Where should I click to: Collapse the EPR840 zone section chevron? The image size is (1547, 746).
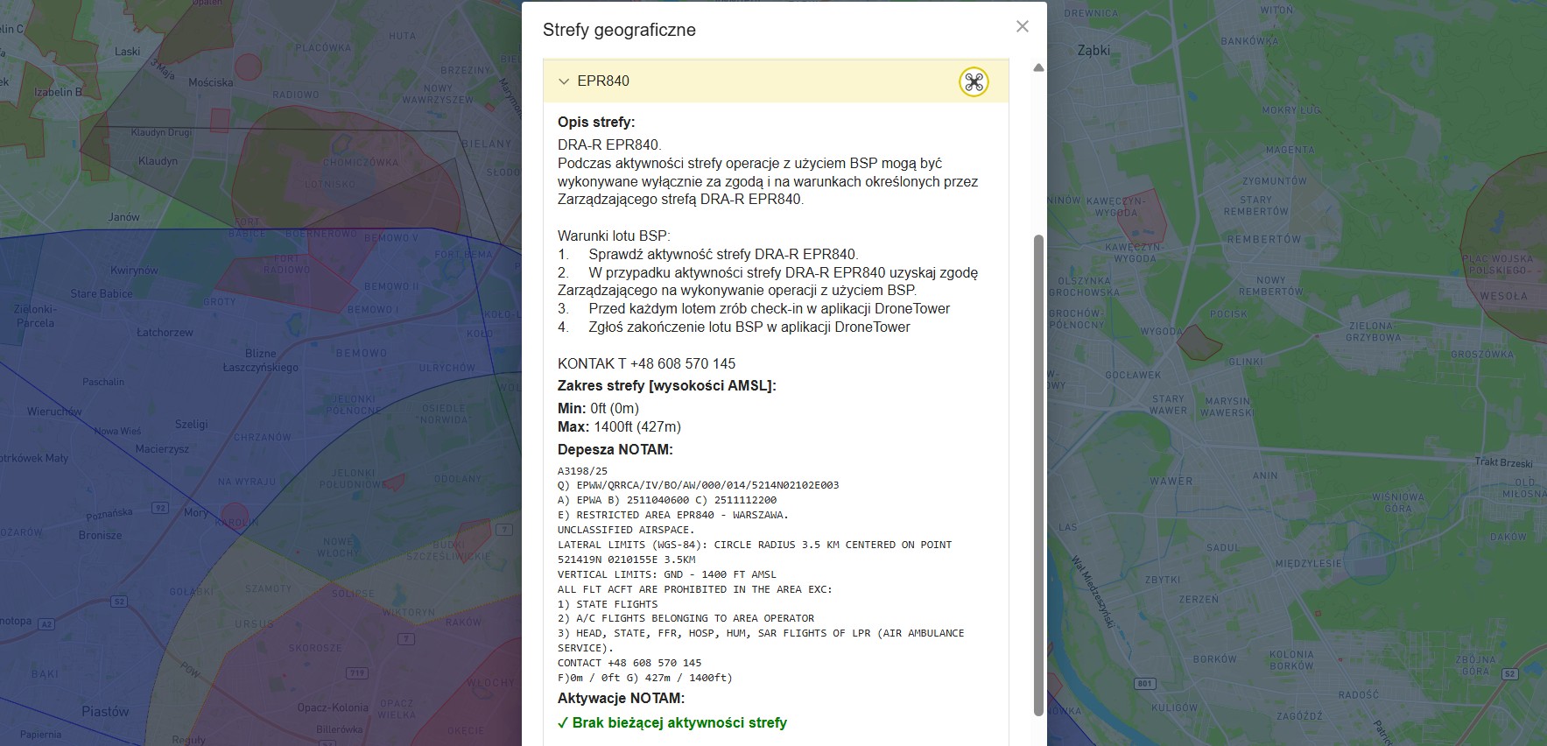564,81
